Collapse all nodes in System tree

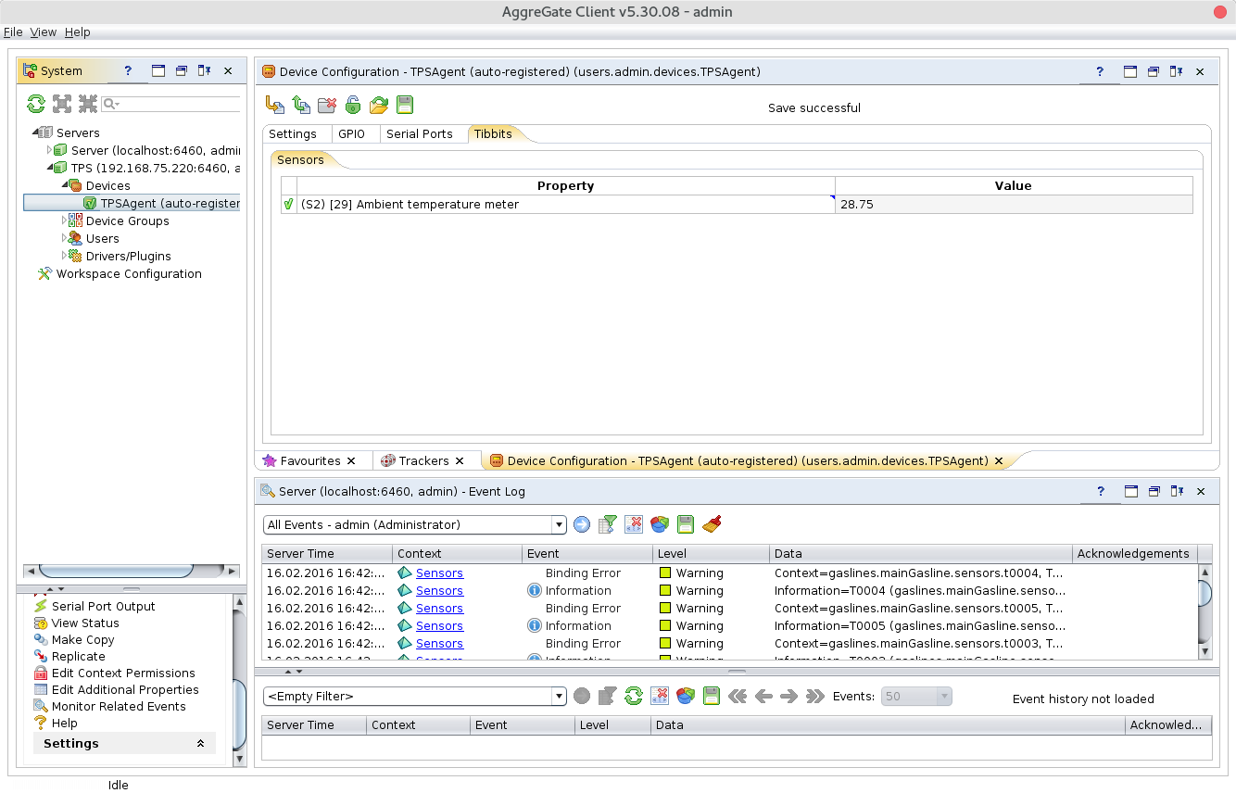pyautogui.click(x=88, y=104)
